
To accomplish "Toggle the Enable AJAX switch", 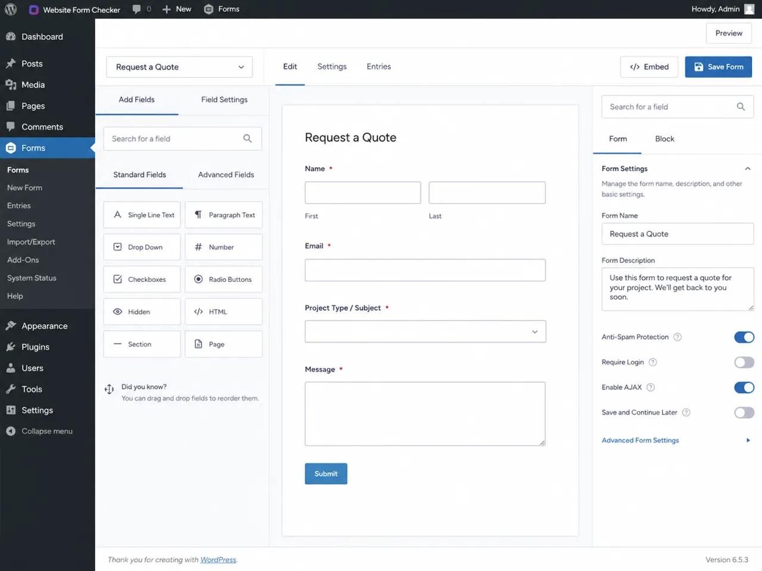I will pos(744,387).
